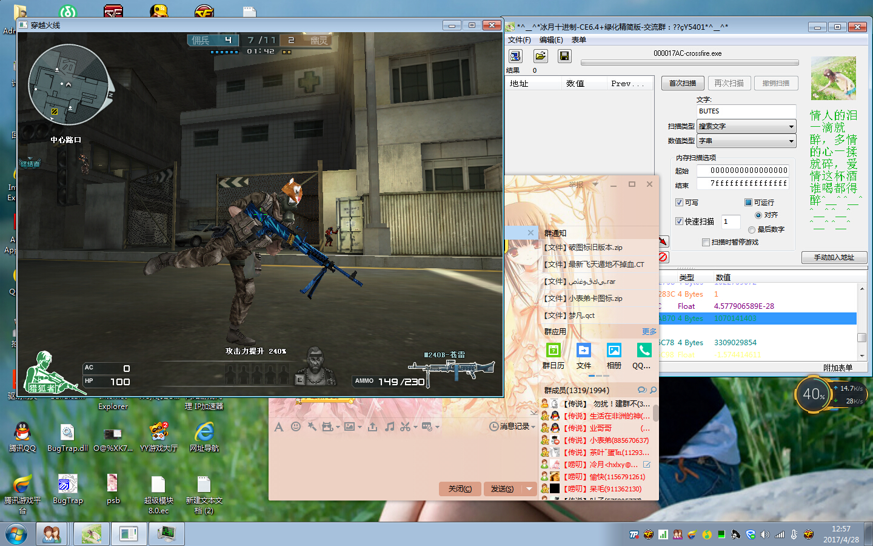Open 腾讯QQ desktop shortcut

22,437
